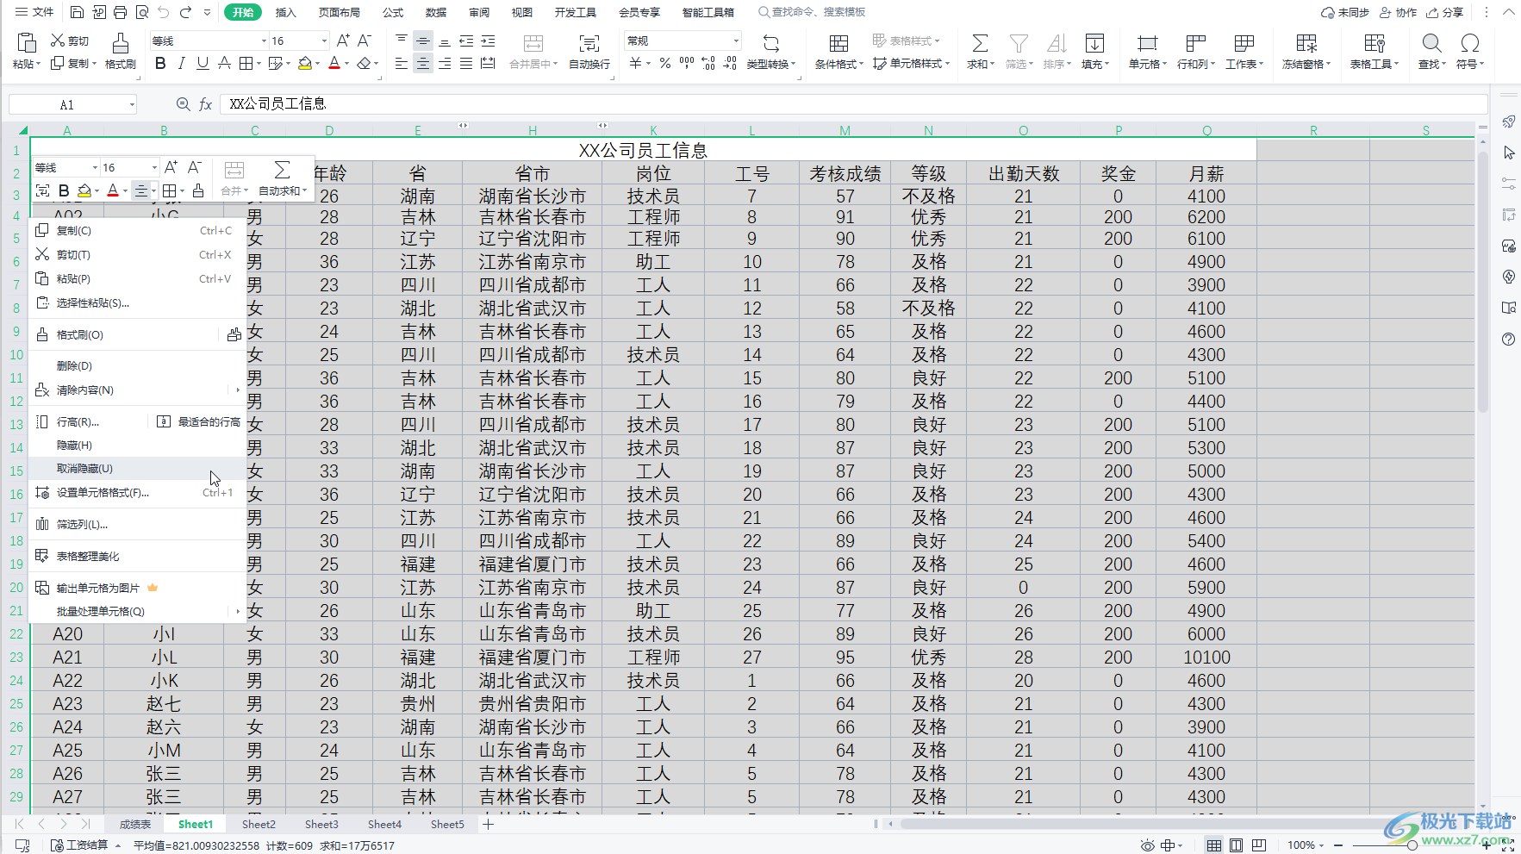Open the number format (常规) dropdown

pyautogui.click(x=735, y=41)
